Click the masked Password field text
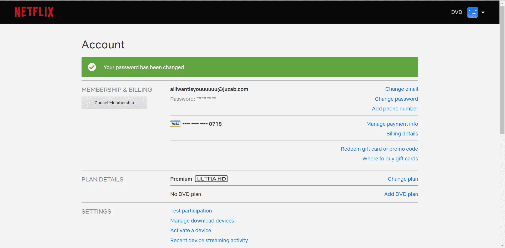This screenshot has height=248, width=505. [193, 99]
